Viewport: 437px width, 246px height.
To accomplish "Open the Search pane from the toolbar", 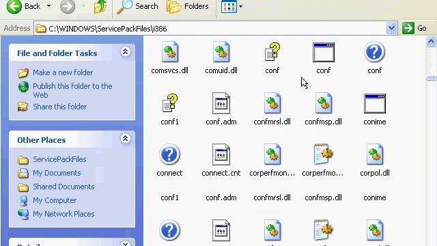I will [x=137, y=6].
